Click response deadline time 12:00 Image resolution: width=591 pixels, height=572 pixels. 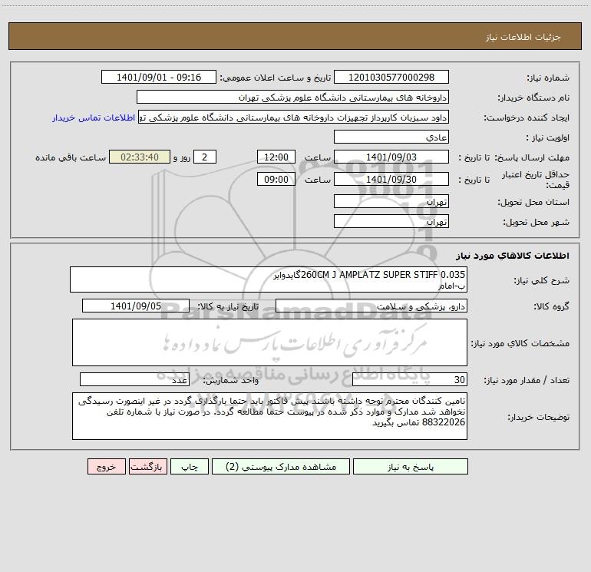(x=276, y=157)
